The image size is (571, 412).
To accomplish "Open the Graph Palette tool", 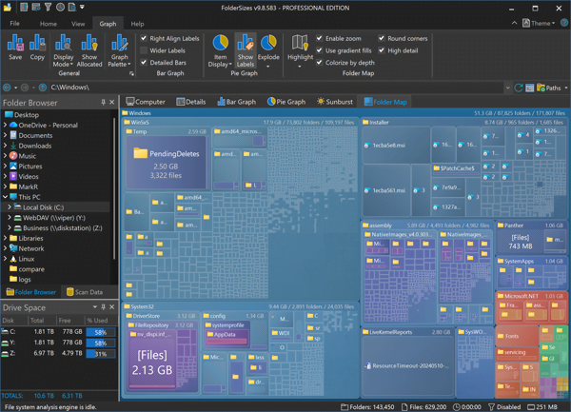I will (x=120, y=50).
